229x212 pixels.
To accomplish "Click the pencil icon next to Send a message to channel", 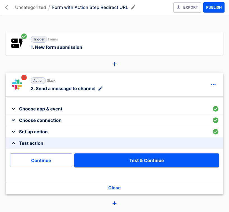I will point(101,88).
